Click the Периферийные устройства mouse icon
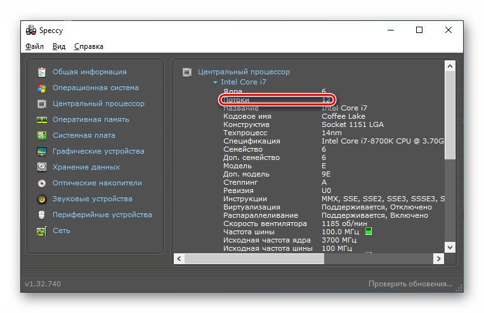 point(42,215)
